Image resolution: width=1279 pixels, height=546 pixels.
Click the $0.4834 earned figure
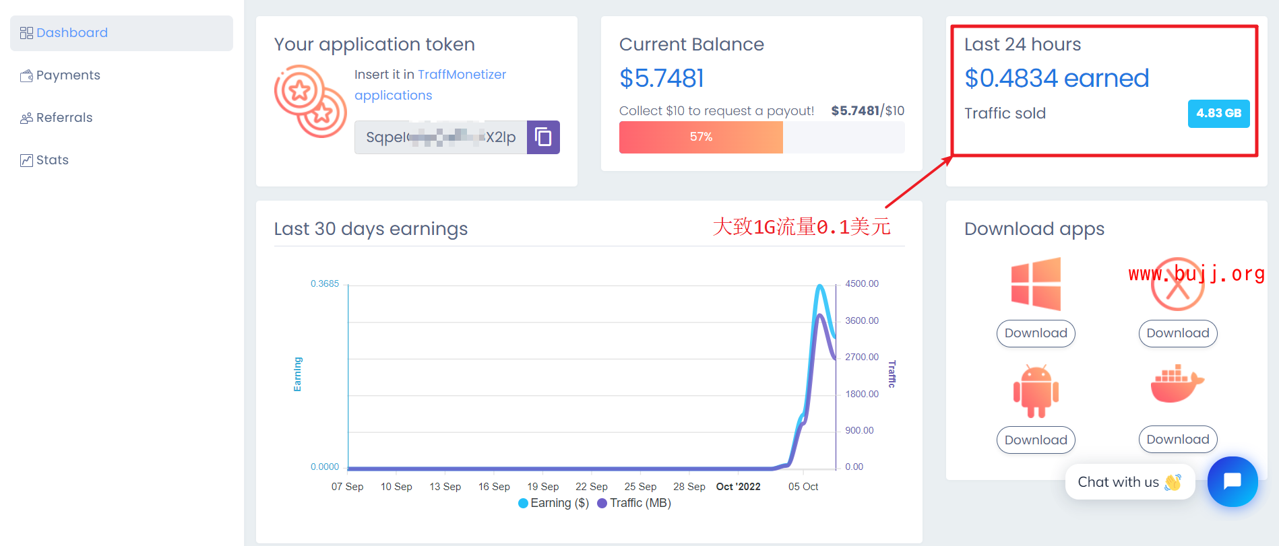pyautogui.click(x=1057, y=78)
